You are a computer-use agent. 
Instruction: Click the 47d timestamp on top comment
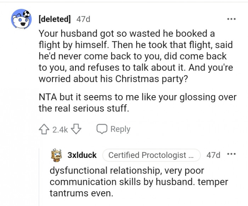pyautogui.click(x=83, y=19)
